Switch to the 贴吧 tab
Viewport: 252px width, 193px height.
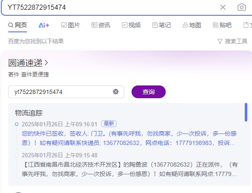[x=222, y=25]
